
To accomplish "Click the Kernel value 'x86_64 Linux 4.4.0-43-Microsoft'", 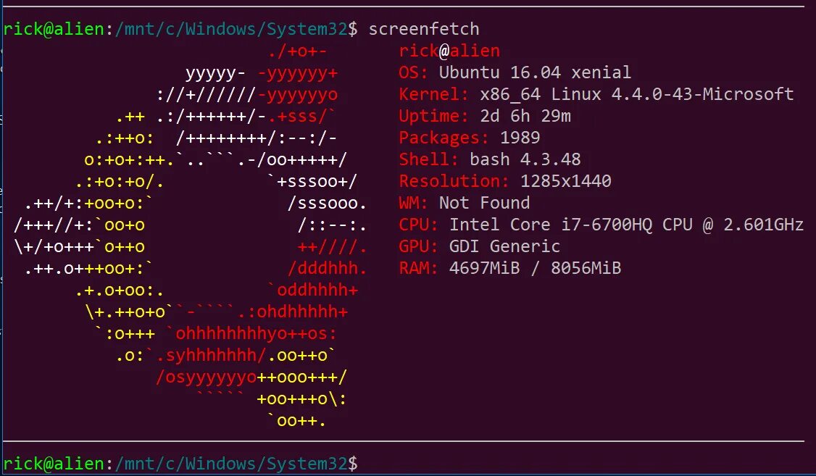I will click(636, 94).
